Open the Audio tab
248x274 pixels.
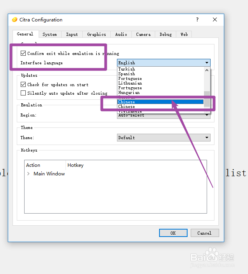coord(121,34)
